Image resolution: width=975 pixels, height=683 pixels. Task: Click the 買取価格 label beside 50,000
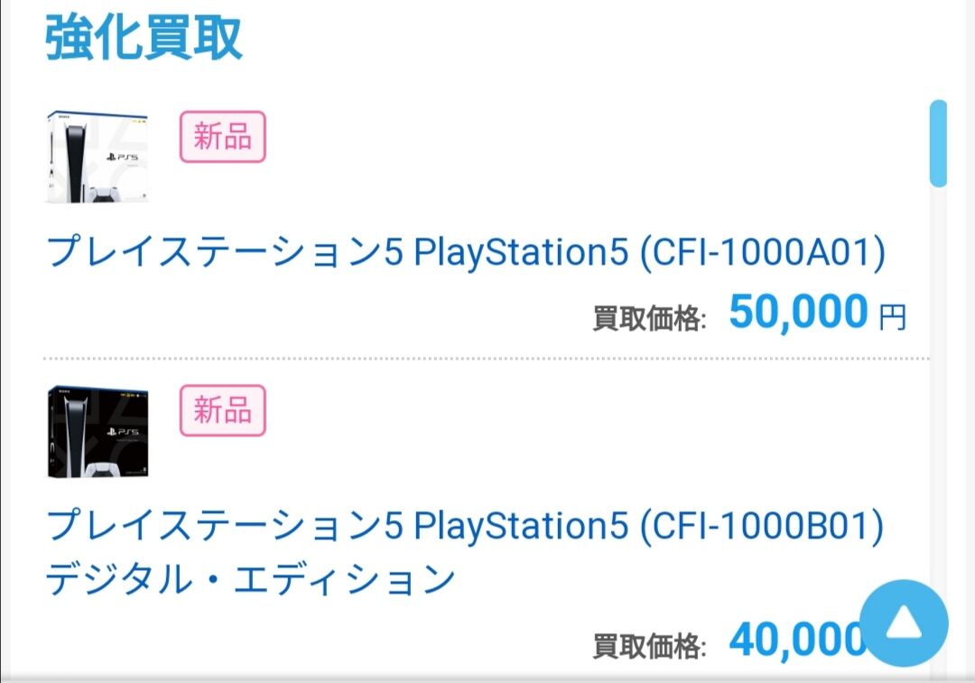click(649, 318)
